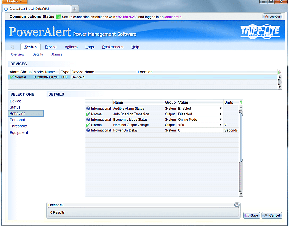This screenshot has width=289, height=226.
Task: Go to the Alarms sub-tab
Action: pyautogui.click(x=56, y=54)
